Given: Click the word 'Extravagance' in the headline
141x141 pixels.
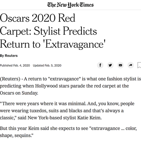Looking at the screenshot, I should point(75,44).
